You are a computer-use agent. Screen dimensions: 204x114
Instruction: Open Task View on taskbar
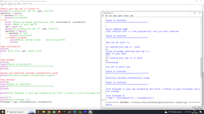pos(38,112)
